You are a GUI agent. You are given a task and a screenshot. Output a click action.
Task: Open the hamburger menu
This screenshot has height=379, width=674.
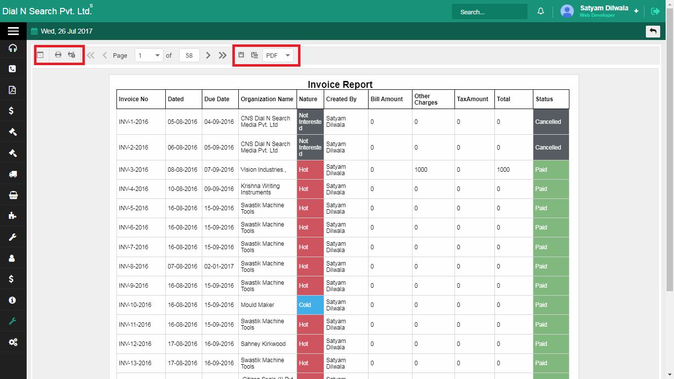[x=13, y=31]
